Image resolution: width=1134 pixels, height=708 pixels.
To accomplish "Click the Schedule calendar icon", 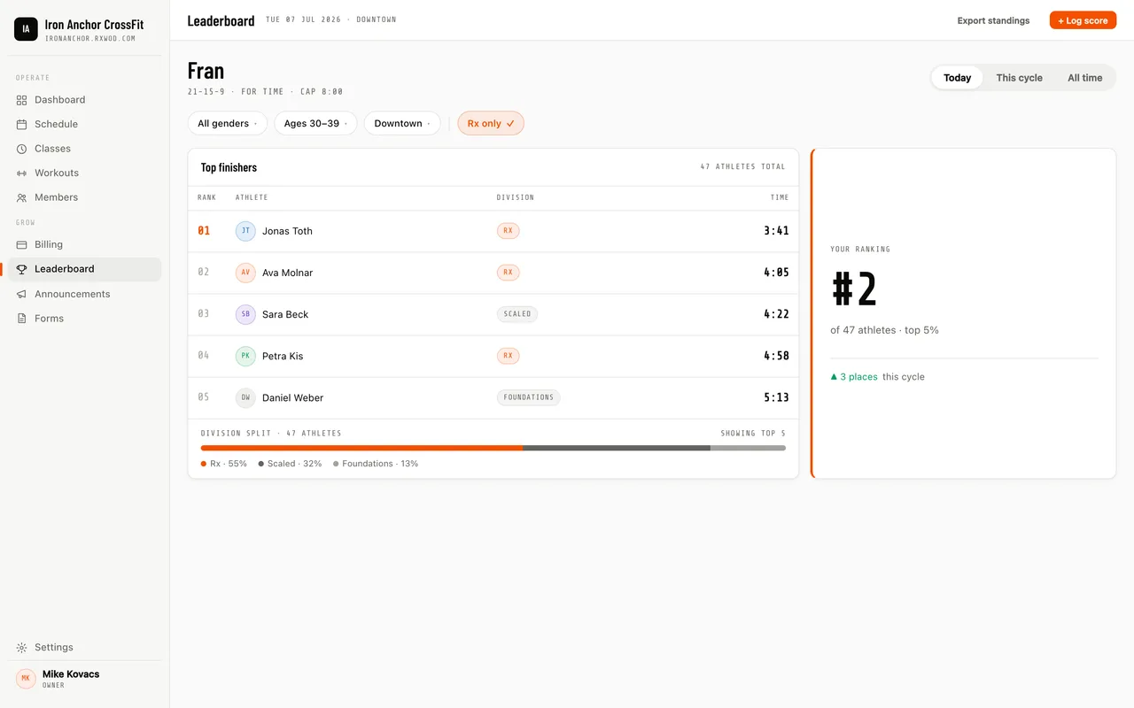I will 22,125.
